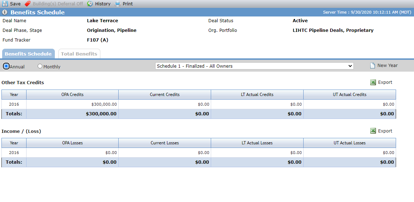
Task: Click the Current Losses column header
Action: click(x=165, y=143)
